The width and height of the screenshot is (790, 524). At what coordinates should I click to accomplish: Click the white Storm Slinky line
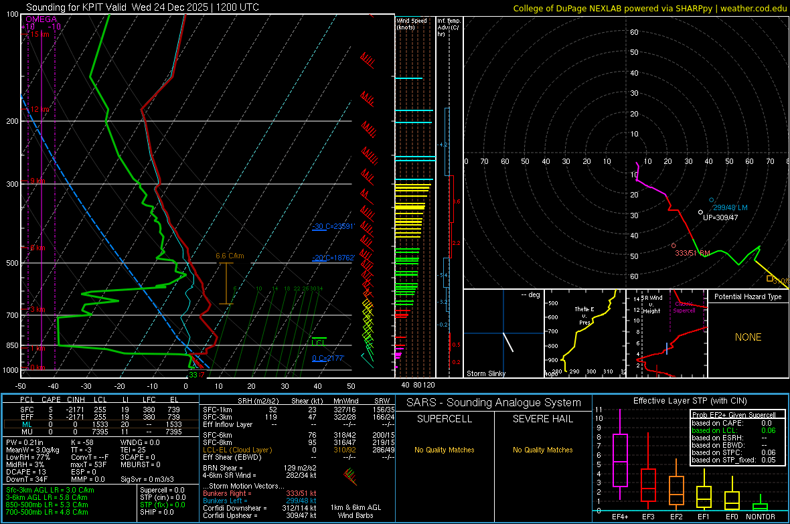click(508, 341)
